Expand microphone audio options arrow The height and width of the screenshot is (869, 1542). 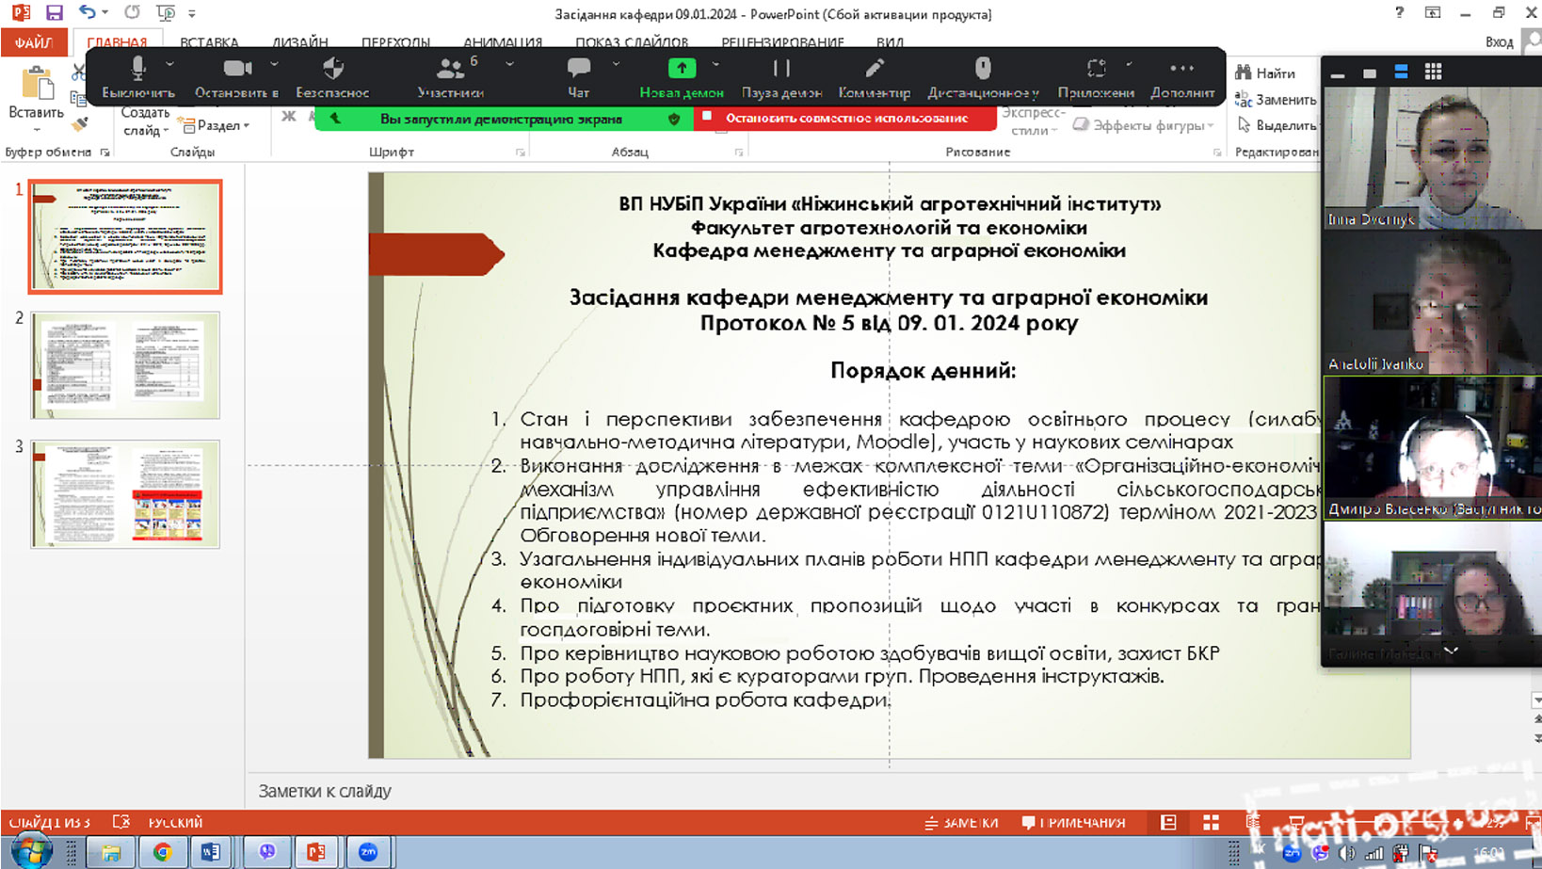(x=169, y=64)
